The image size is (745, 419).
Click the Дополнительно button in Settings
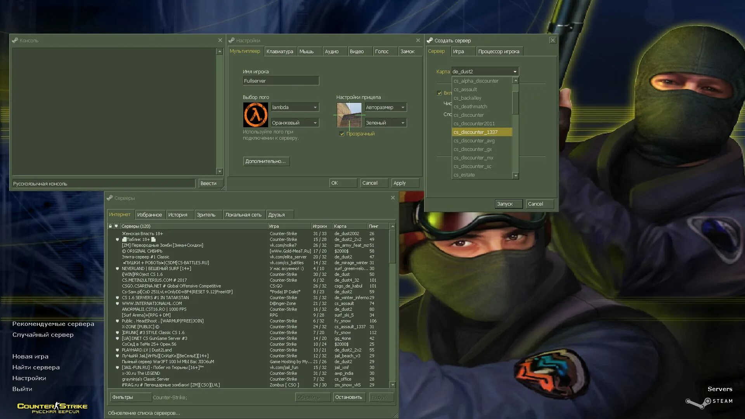click(x=265, y=161)
